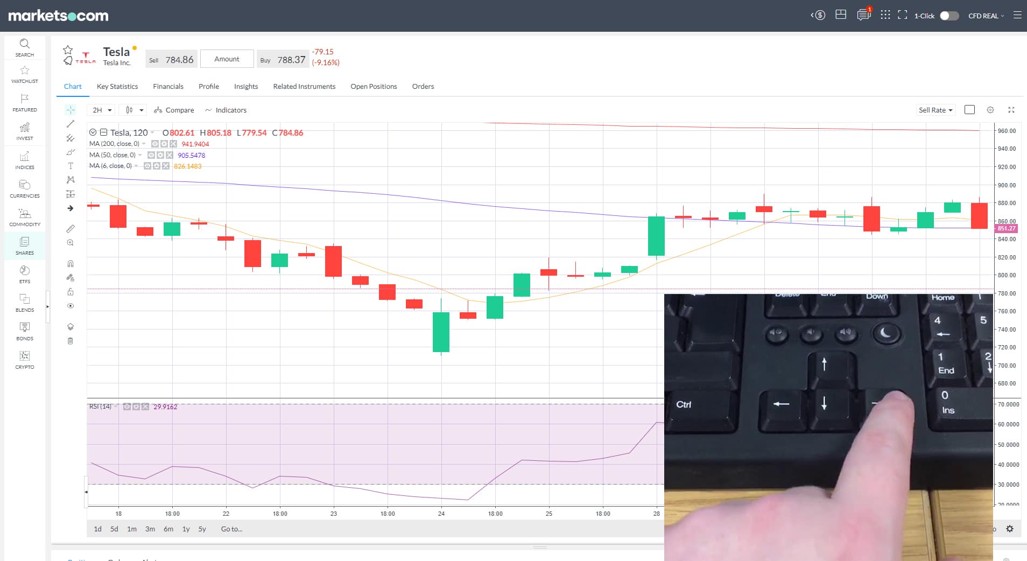Image resolution: width=1027 pixels, height=561 pixels.
Task: Open the nine-dot apps grid icon
Action: click(885, 15)
